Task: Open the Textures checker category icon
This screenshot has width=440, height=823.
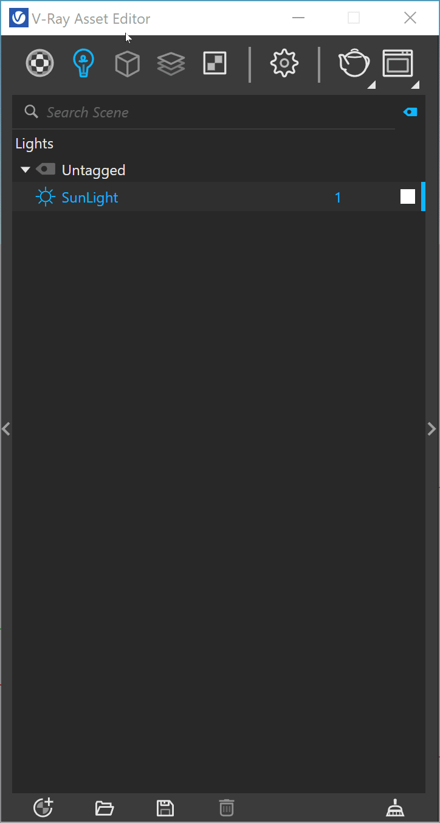Action: point(215,63)
